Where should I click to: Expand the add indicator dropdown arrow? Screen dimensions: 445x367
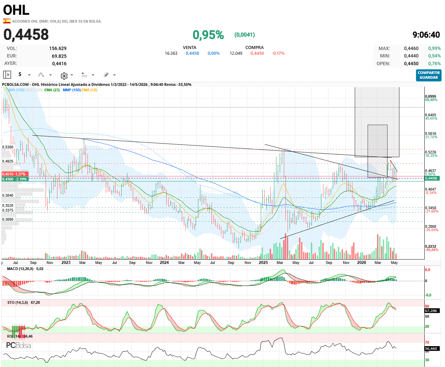pyautogui.click(x=93, y=75)
